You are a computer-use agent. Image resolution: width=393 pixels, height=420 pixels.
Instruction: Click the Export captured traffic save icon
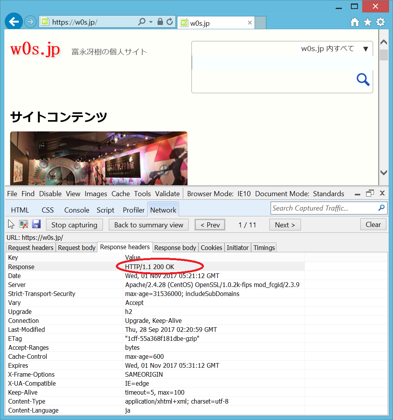tap(36, 225)
